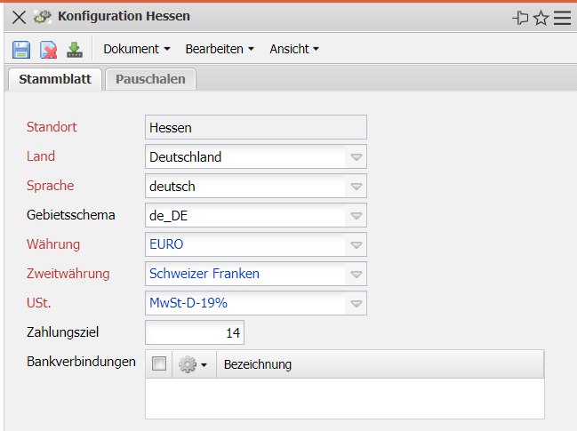Expand the Land dropdown
The image size is (577, 431).
click(x=356, y=157)
